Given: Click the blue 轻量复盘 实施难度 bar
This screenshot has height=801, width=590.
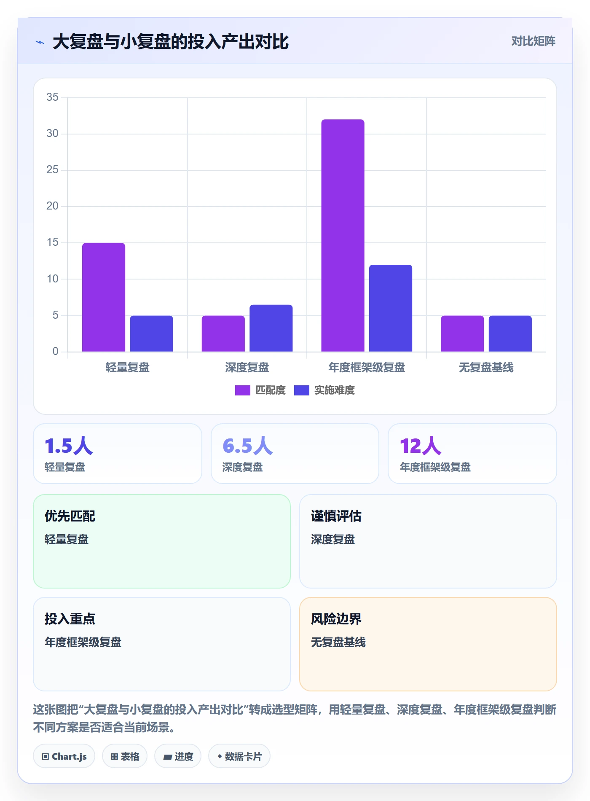Looking at the screenshot, I should click(151, 333).
